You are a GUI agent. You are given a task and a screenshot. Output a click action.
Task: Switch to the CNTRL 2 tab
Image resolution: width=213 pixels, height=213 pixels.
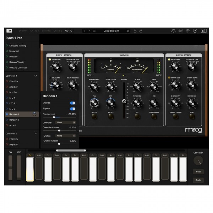58,31
